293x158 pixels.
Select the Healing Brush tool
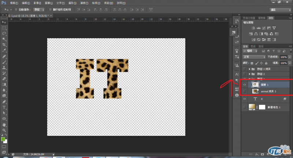(4, 56)
